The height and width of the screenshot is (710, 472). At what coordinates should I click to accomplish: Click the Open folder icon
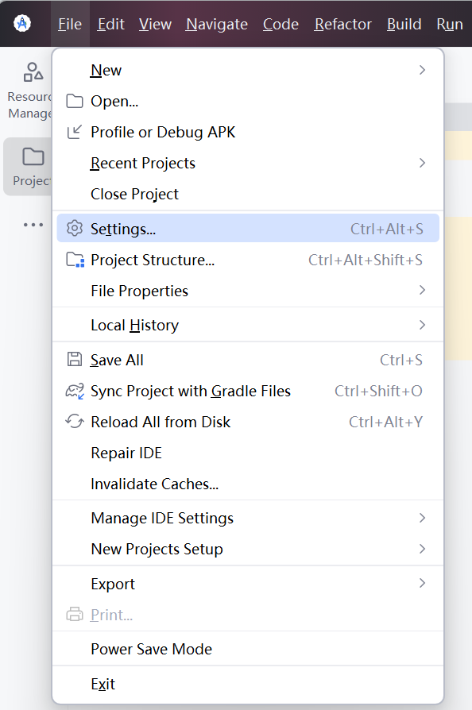pos(74,101)
